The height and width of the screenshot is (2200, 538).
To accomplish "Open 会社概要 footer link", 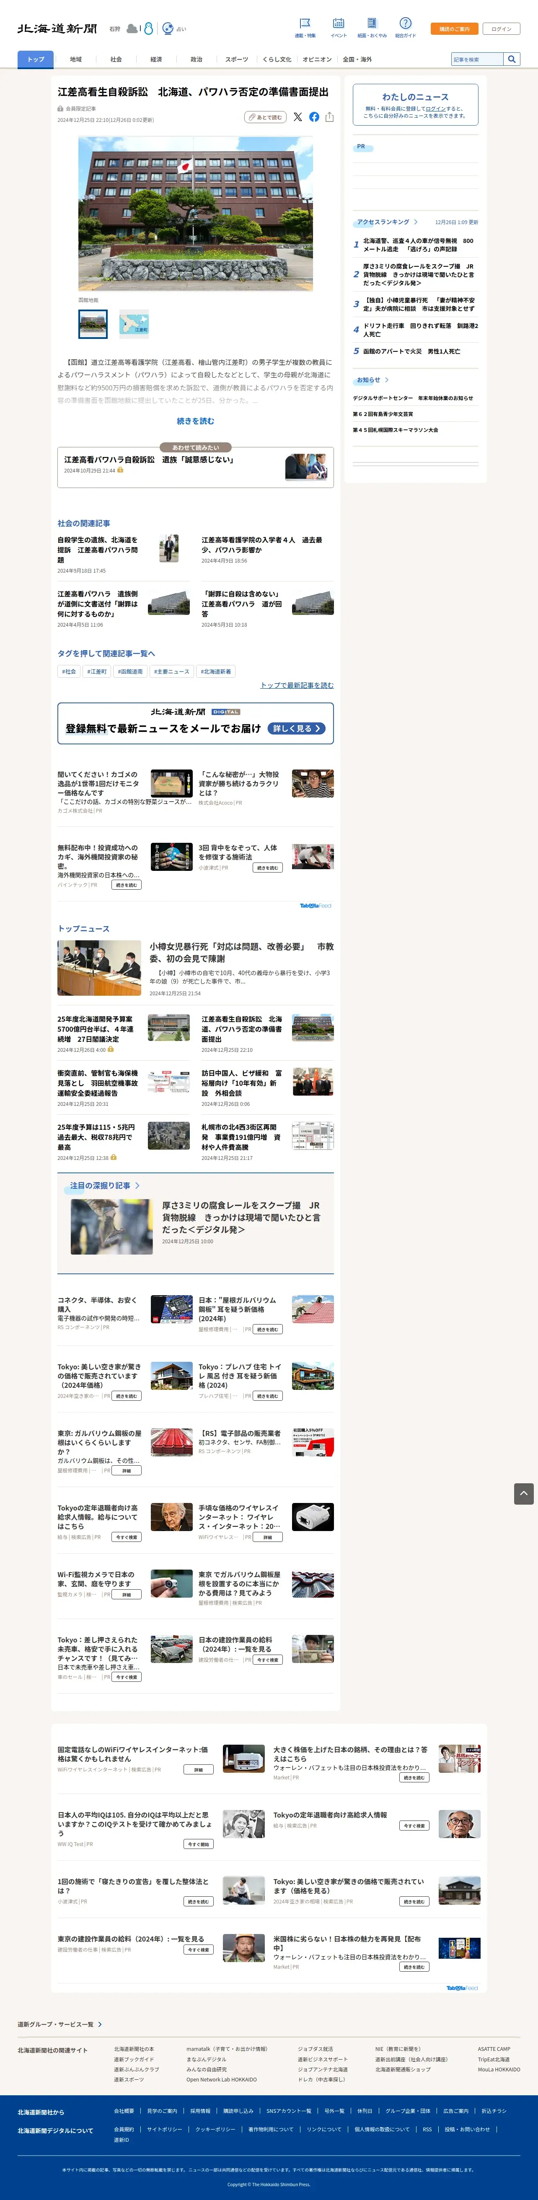I will 124,2110.
